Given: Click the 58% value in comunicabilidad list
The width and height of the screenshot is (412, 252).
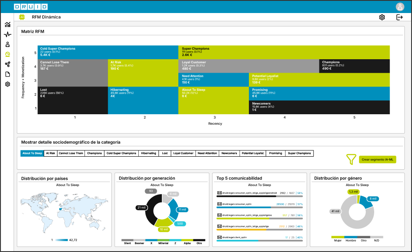Looking at the screenshot, I should tap(300, 193).
